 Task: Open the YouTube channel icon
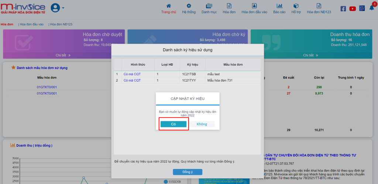(x=353, y=9)
